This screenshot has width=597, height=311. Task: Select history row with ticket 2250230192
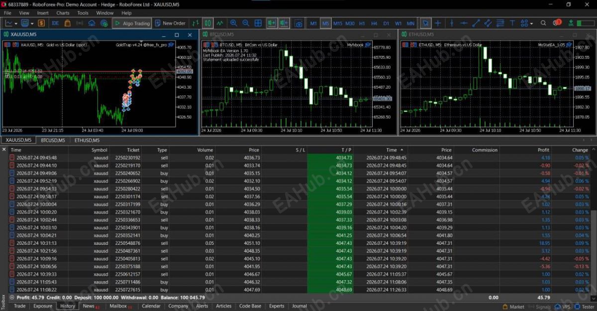click(298, 158)
